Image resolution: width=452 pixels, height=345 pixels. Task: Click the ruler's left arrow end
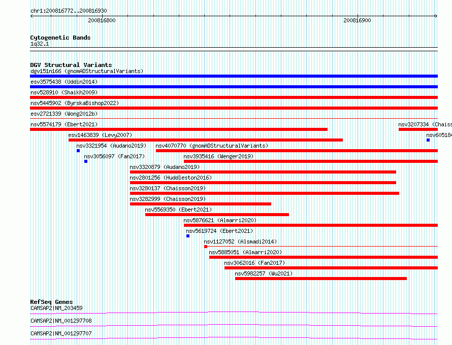31,16
